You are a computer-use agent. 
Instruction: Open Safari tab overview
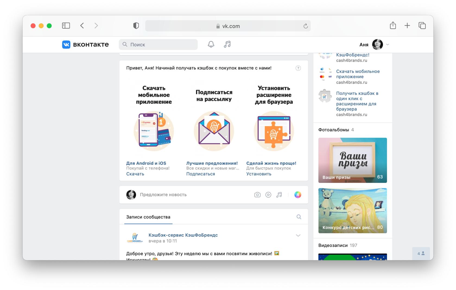pyautogui.click(x=422, y=26)
